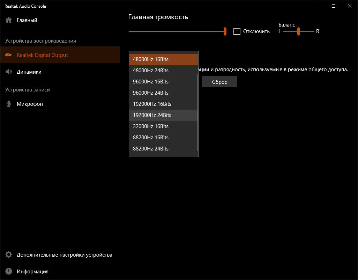
Task: Tick the Отключить mute checkbox
Action: [237, 31]
